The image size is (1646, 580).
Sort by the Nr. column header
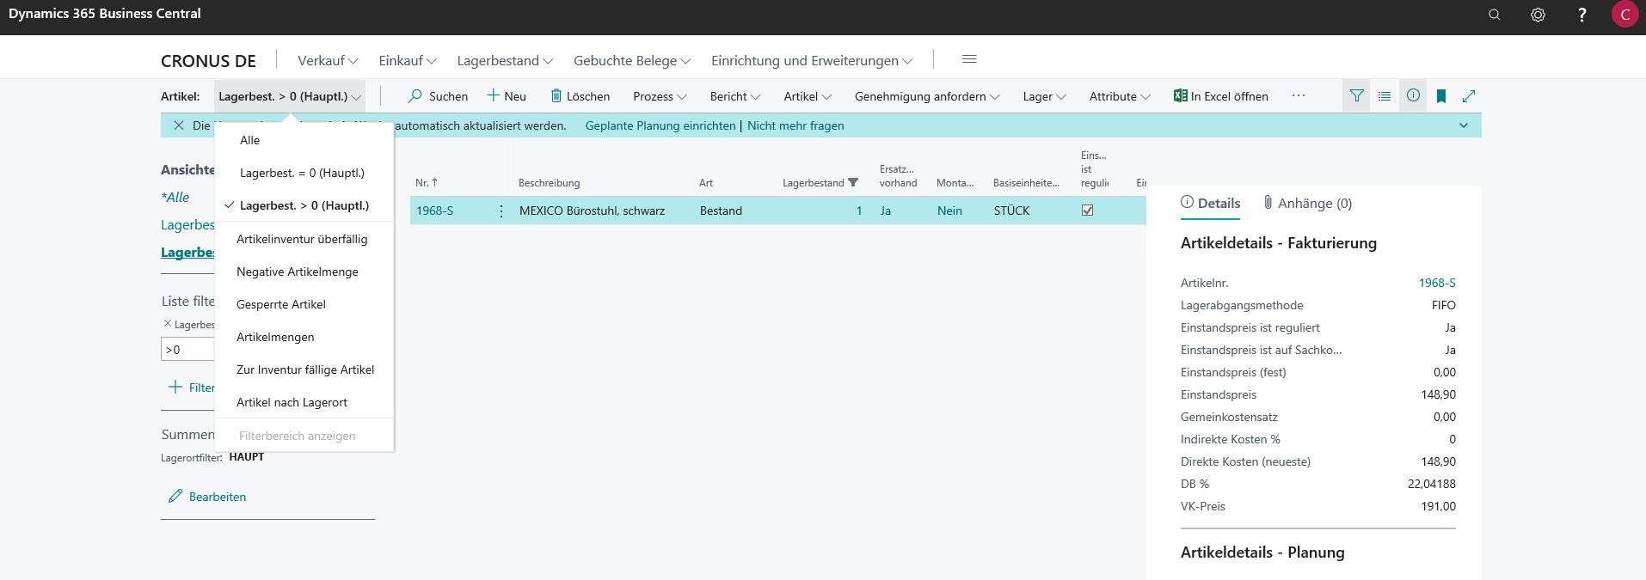point(427,183)
